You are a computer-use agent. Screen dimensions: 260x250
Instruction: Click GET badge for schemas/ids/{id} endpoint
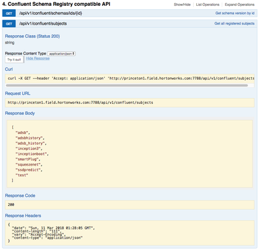[9, 13]
